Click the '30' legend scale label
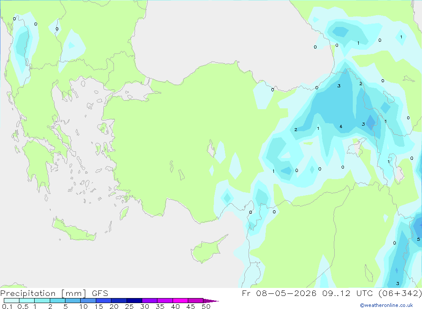Viewport: 422px width, 309px height. click(144, 306)
